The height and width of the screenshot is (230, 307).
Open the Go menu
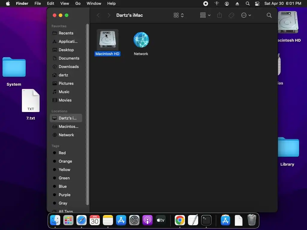[78, 4]
